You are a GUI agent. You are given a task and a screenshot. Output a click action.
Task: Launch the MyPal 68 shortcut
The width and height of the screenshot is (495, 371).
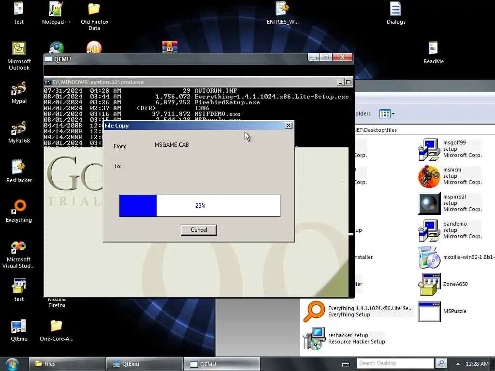[19, 132]
